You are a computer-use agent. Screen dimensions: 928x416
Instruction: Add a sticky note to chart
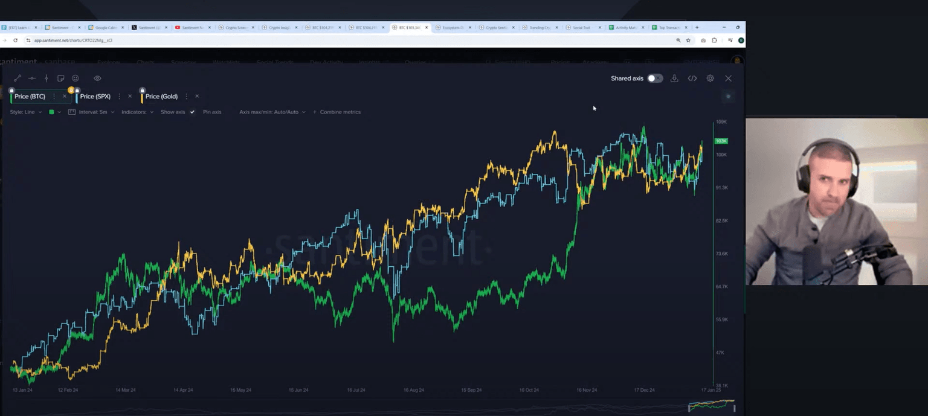pos(61,78)
